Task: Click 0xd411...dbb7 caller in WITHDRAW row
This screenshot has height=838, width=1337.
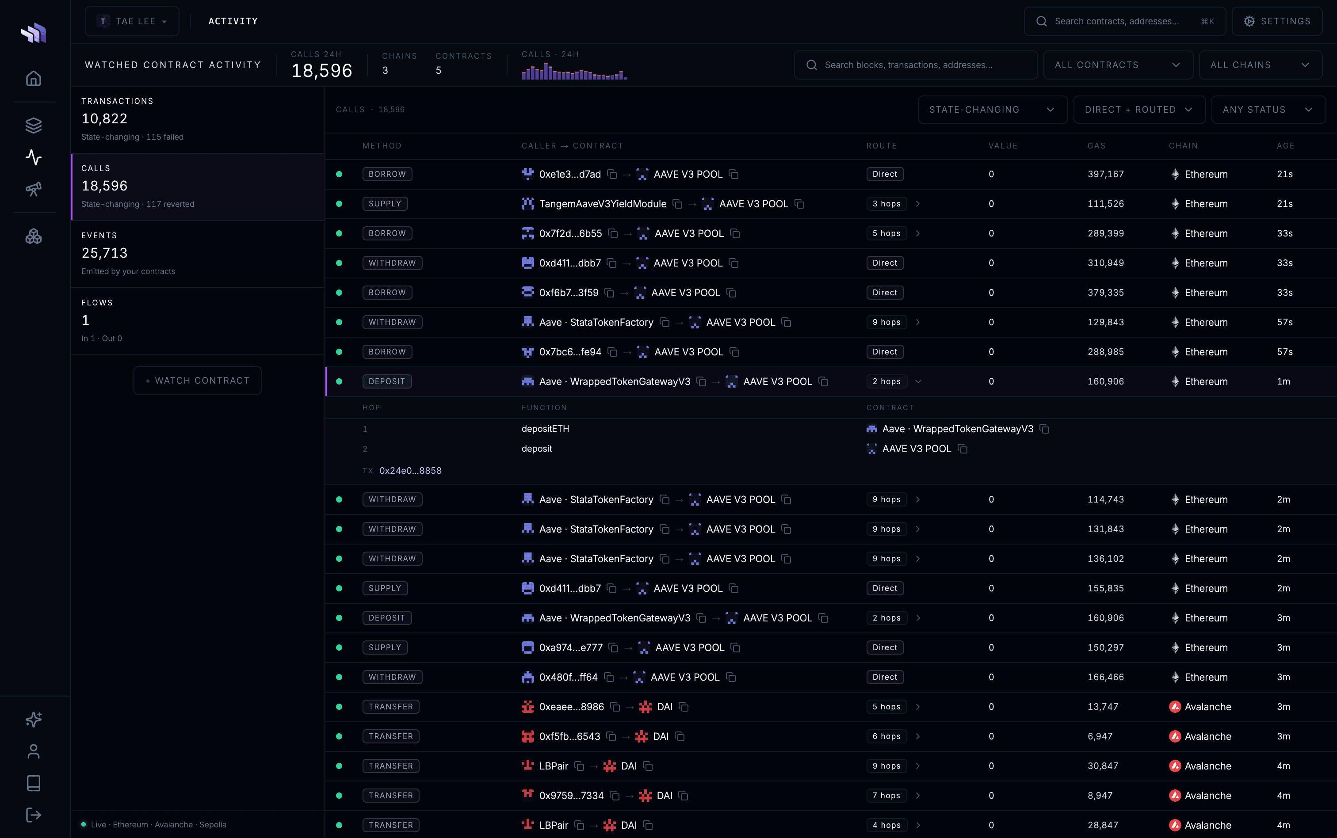Action: [570, 263]
